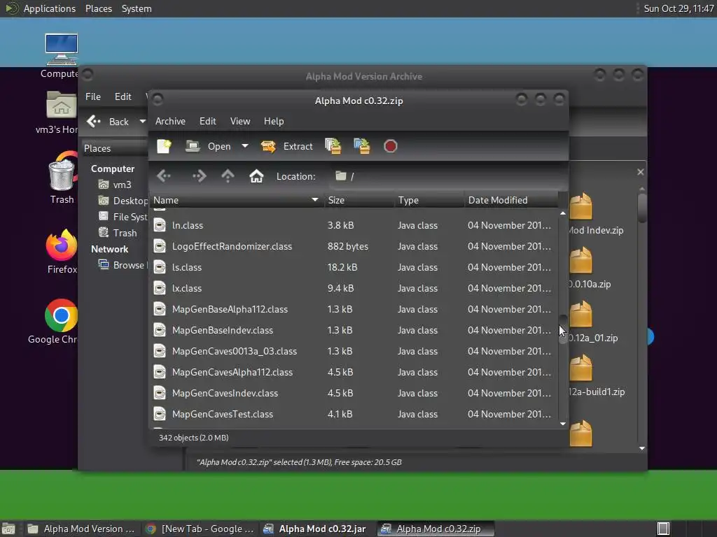Click the archive list scrollbar thumb

pos(563,329)
